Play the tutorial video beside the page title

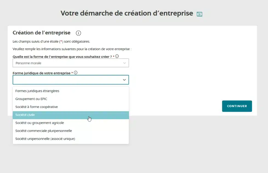tap(199, 14)
